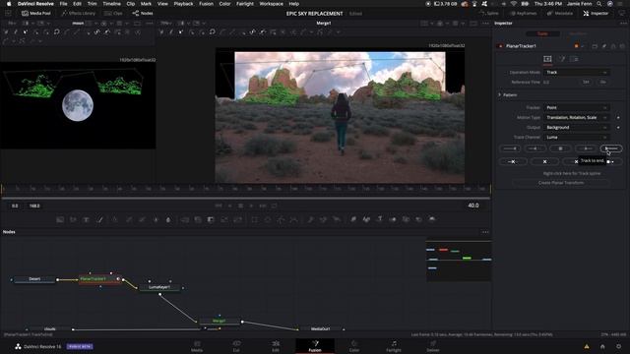Open the Inspector panel options menu
The width and height of the screenshot is (630, 354).
pos(623,24)
